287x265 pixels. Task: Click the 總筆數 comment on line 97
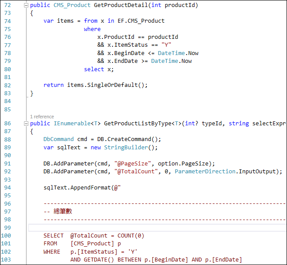pos(63,211)
